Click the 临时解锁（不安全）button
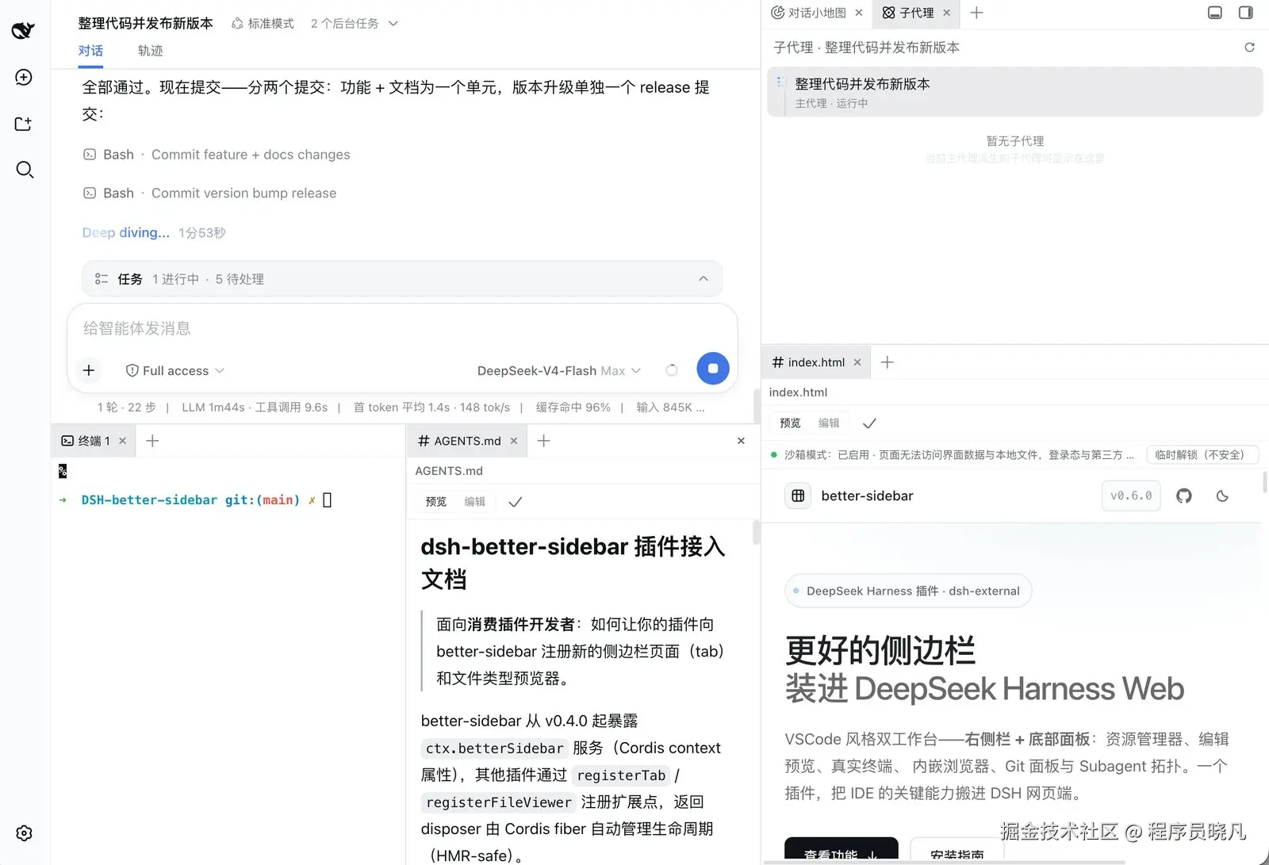Viewport: 1269px width, 865px height. [1202, 455]
